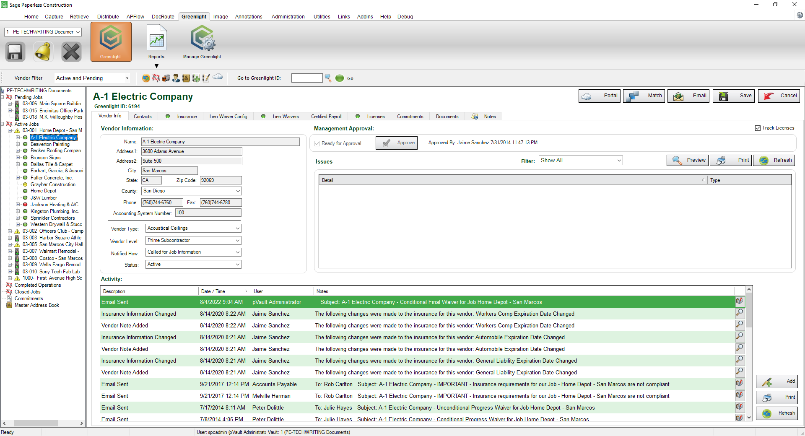Click the jobs barrier toolbar icon
This screenshot has width=805, height=436.
[156, 78]
